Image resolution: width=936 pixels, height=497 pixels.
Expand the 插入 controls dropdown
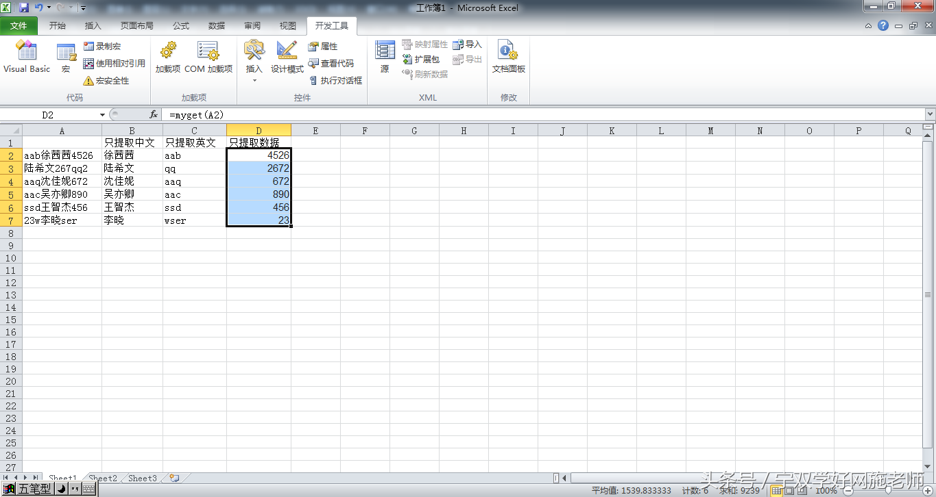tap(254, 62)
